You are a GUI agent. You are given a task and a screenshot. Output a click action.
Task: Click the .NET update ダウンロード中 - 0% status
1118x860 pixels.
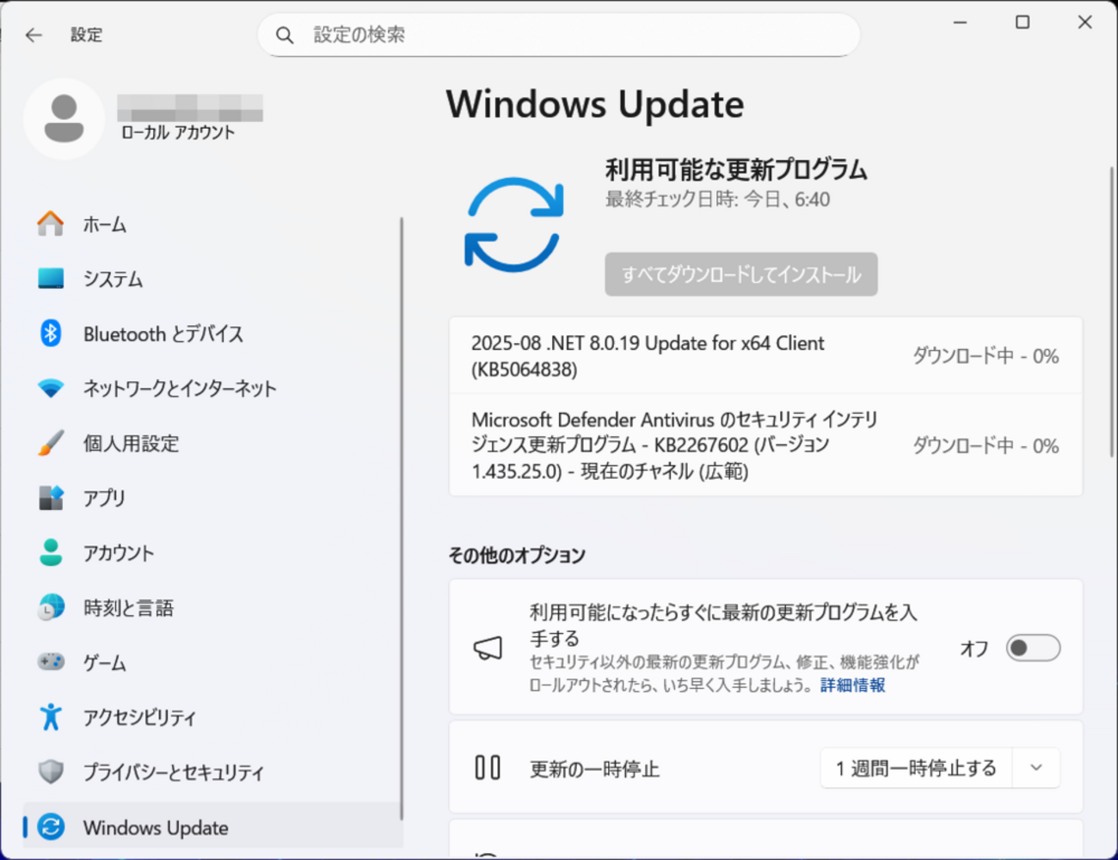click(x=986, y=356)
